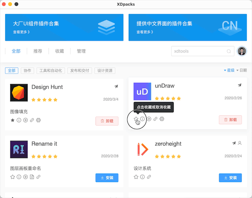
Task: Click the xdtools search field
Action: pyautogui.click(x=203, y=51)
